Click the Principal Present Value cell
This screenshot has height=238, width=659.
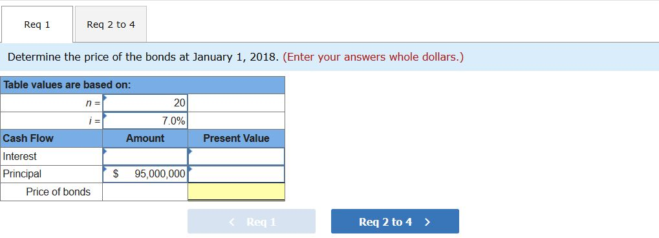pyautogui.click(x=236, y=174)
